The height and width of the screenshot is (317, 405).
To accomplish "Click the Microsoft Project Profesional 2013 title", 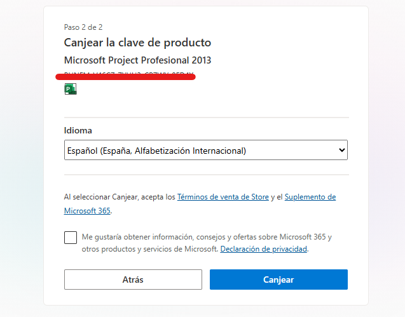I will point(137,60).
